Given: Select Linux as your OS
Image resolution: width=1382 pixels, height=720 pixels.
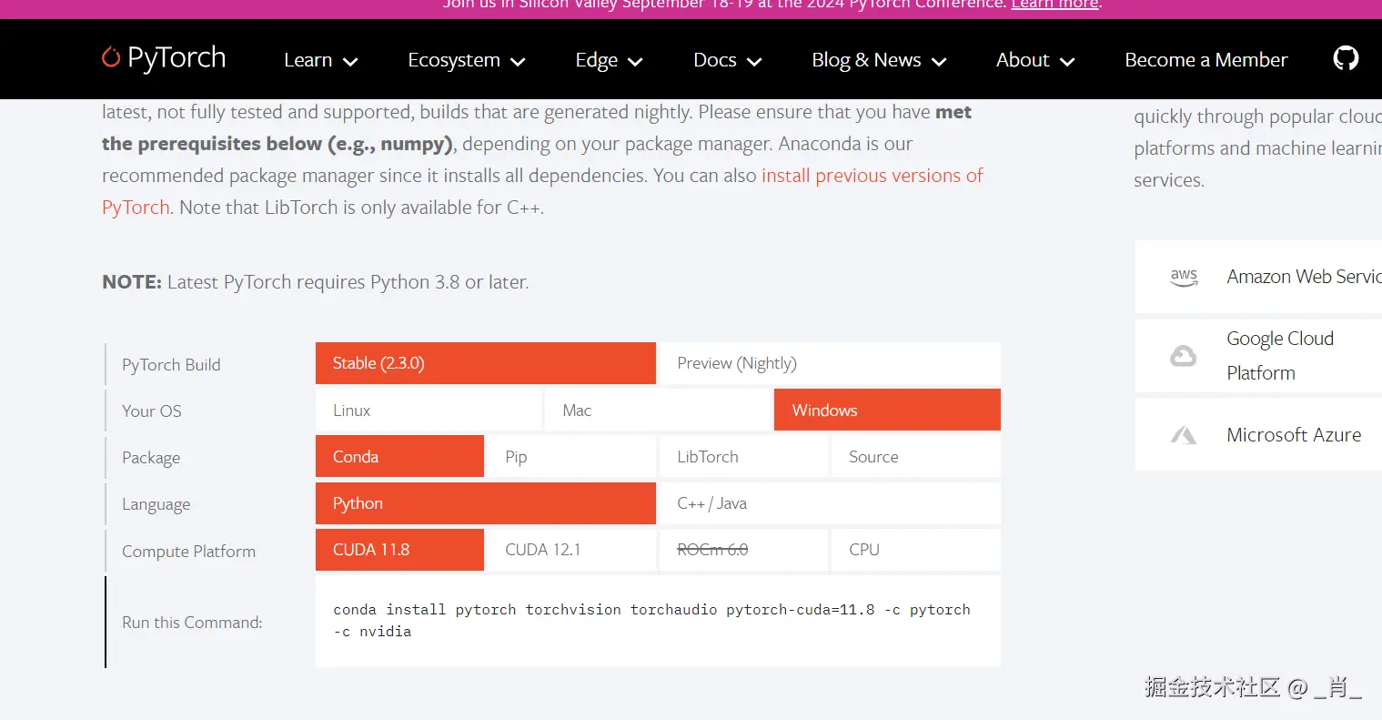Looking at the screenshot, I should [x=429, y=411].
